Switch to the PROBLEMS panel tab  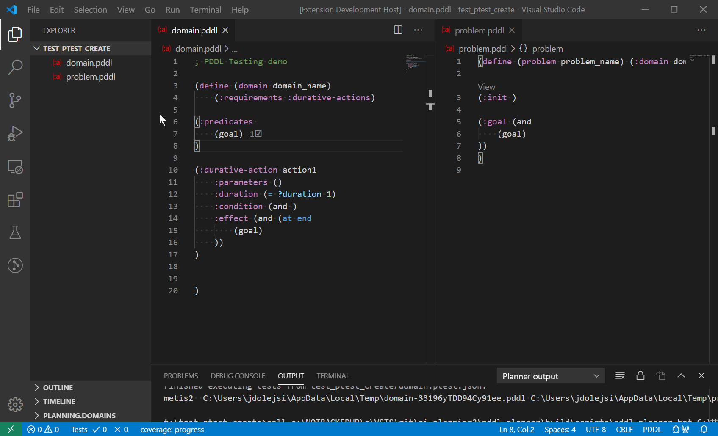point(181,376)
